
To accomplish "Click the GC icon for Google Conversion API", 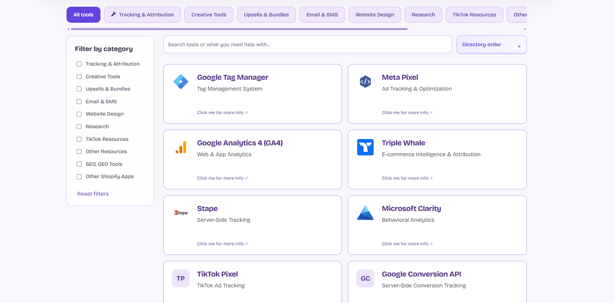I will coord(365,278).
